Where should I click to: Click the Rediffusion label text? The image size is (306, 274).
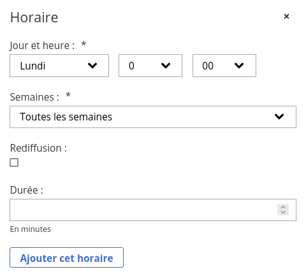38,148
